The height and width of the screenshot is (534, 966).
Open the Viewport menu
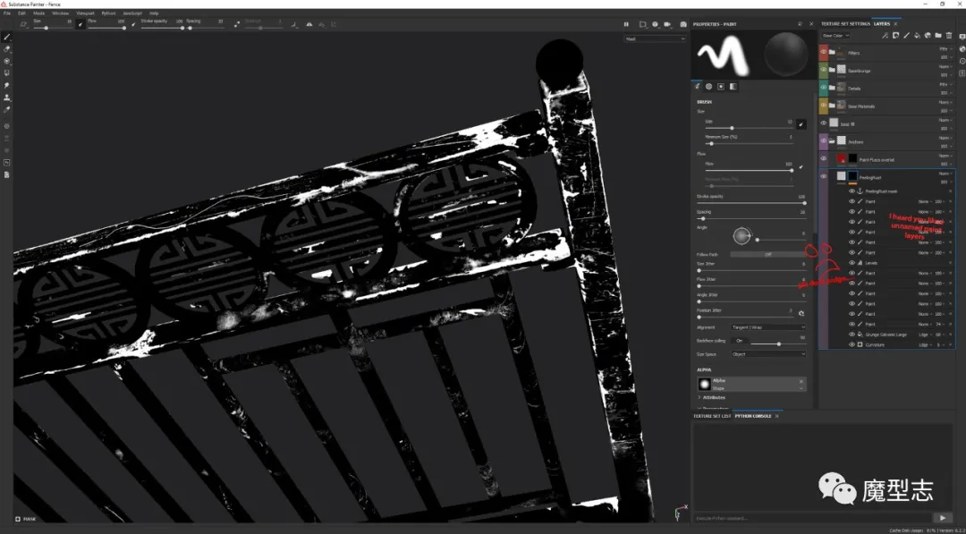pyautogui.click(x=86, y=13)
